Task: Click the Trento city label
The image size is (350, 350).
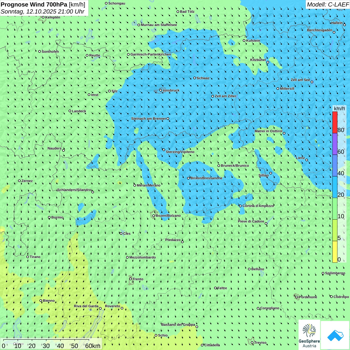Action: (138, 279)
